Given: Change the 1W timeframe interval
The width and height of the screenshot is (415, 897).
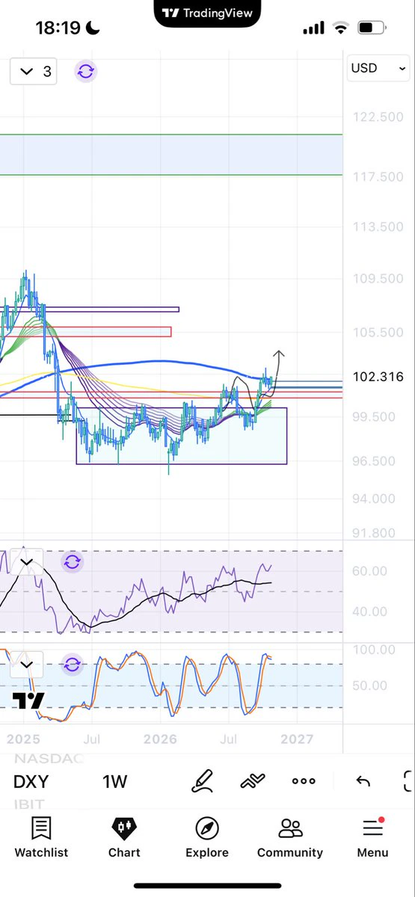Looking at the screenshot, I should [115, 782].
